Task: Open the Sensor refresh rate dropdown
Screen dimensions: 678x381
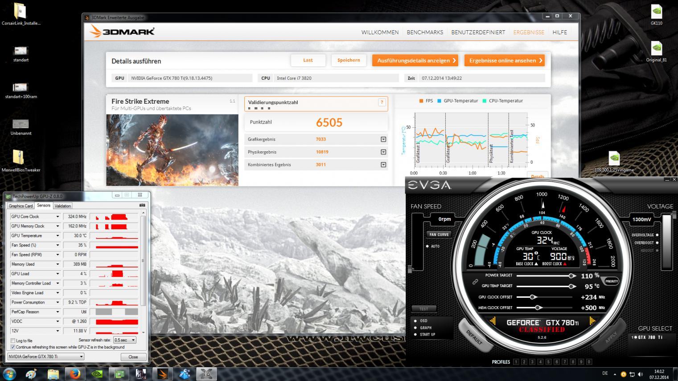Action: [x=124, y=340]
